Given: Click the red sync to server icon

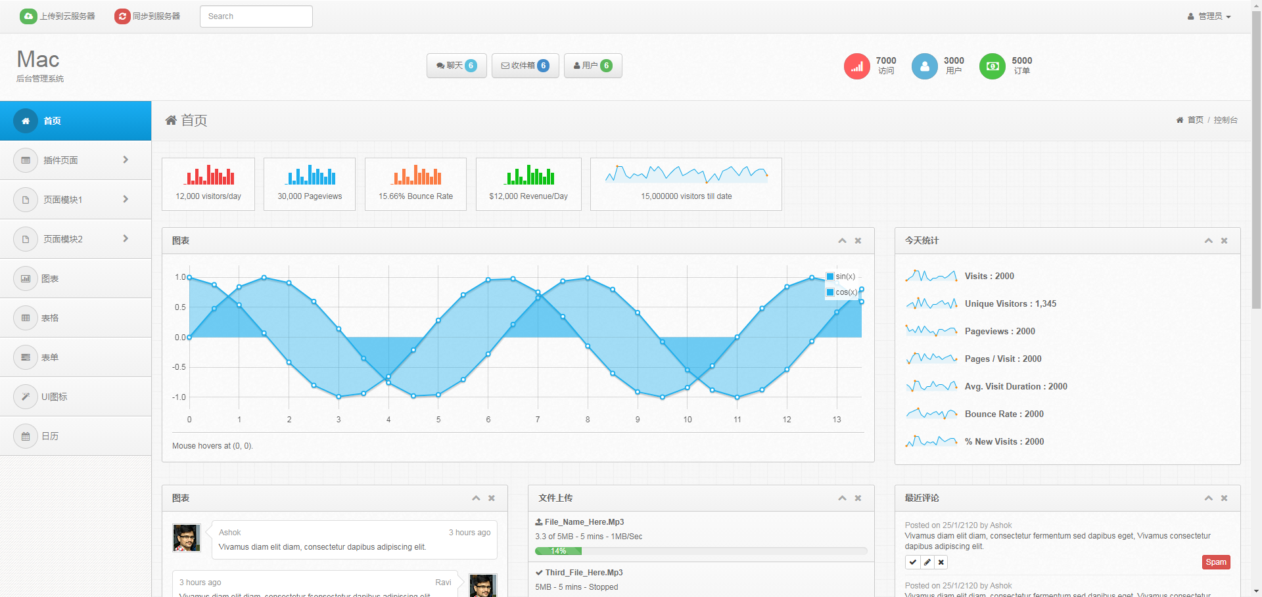Looking at the screenshot, I should tap(122, 16).
